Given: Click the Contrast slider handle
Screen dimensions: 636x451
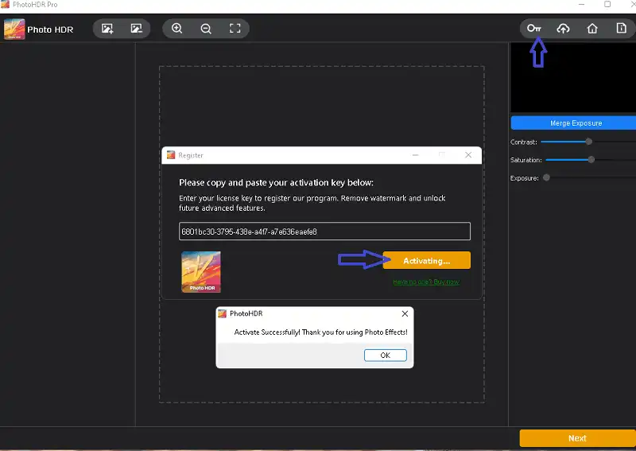Looking at the screenshot, I should tap(588, 142).
